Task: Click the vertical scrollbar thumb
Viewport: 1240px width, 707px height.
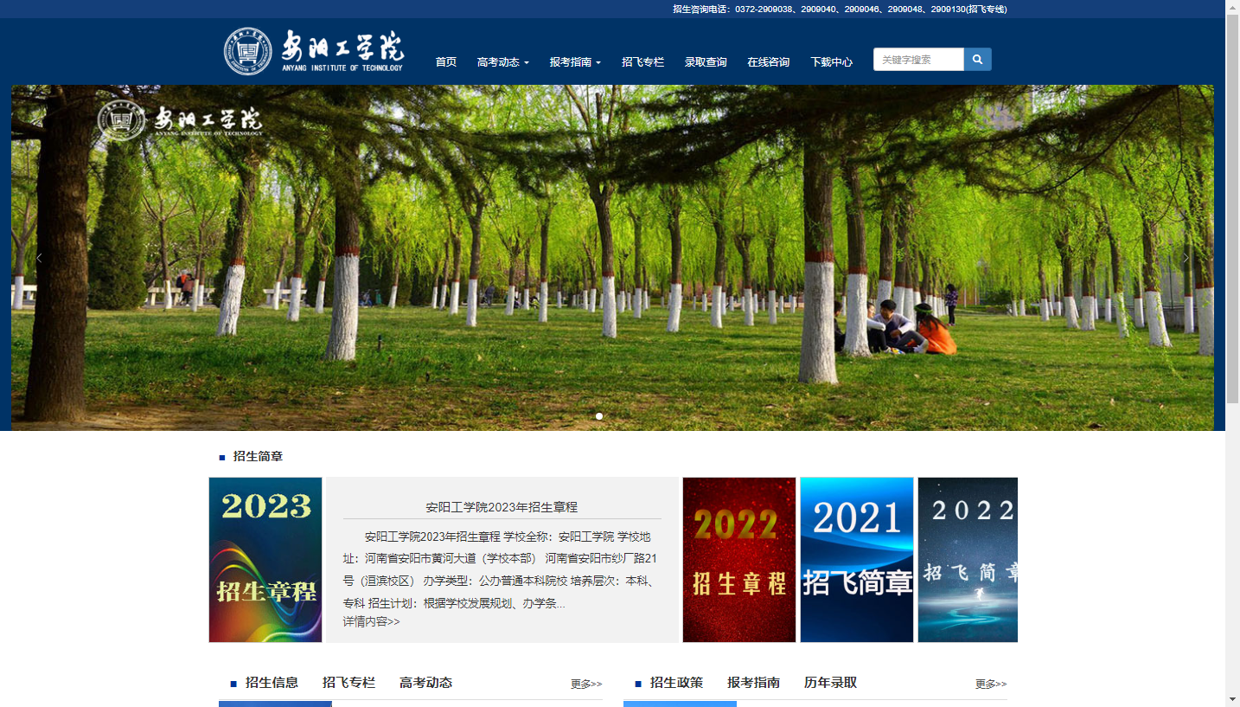Action: coord(1232,208)
